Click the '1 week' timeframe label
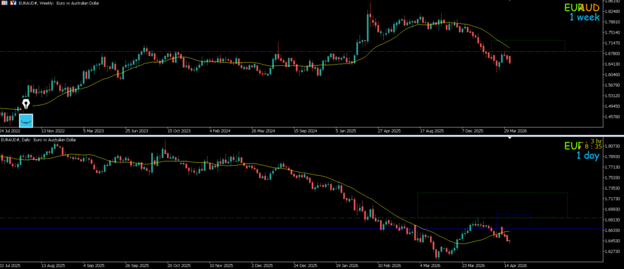This screenshot has height=269, width=624. [585, 17]
